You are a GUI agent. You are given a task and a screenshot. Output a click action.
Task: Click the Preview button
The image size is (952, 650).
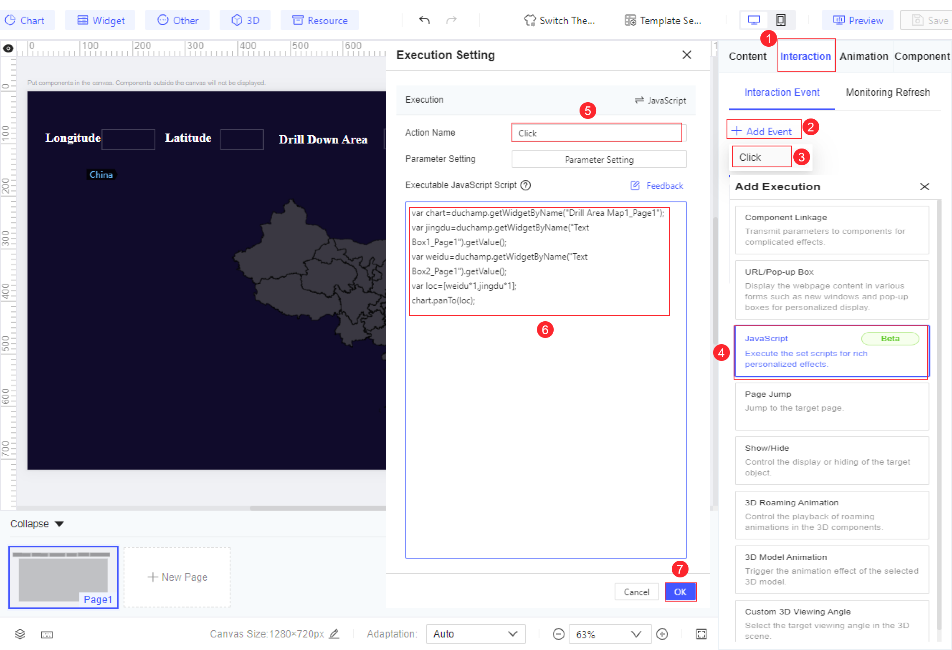coord(858,20)
